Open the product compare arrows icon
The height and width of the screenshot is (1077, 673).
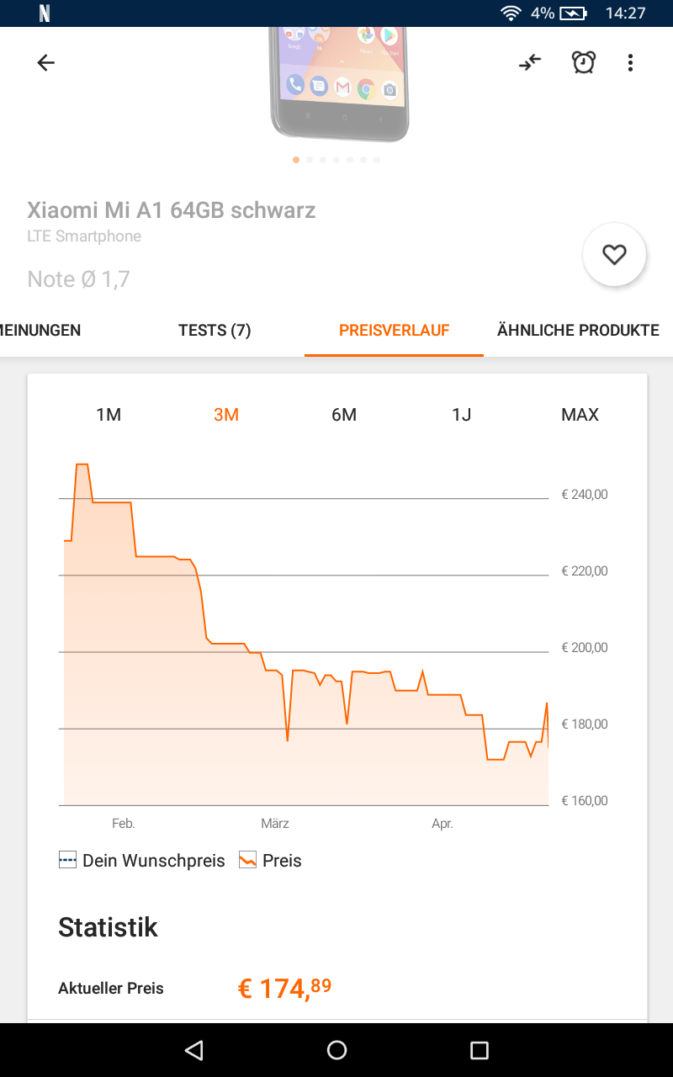pos(530,62)
